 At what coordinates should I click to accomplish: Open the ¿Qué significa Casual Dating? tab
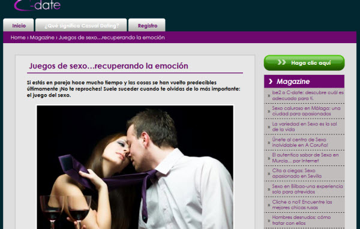(81, 25)
